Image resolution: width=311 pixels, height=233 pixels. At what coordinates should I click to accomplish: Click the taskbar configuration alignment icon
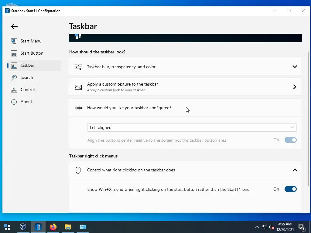coord(78,108)
